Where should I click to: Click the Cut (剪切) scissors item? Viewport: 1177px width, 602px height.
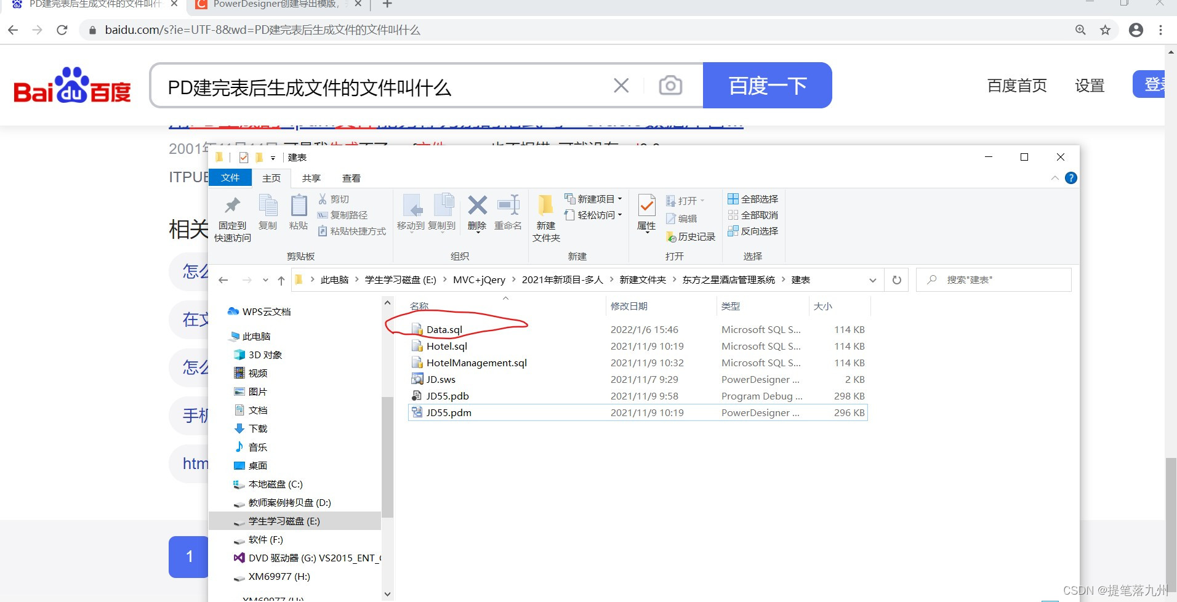click(x=334, y=199)
